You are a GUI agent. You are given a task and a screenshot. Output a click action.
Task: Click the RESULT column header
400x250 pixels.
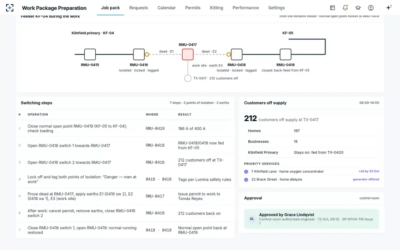[185, 114]
